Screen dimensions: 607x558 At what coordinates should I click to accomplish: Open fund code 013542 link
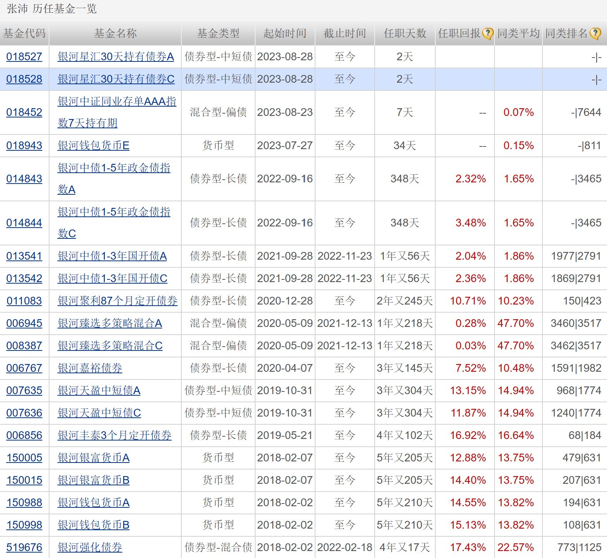tap(24, 279)
